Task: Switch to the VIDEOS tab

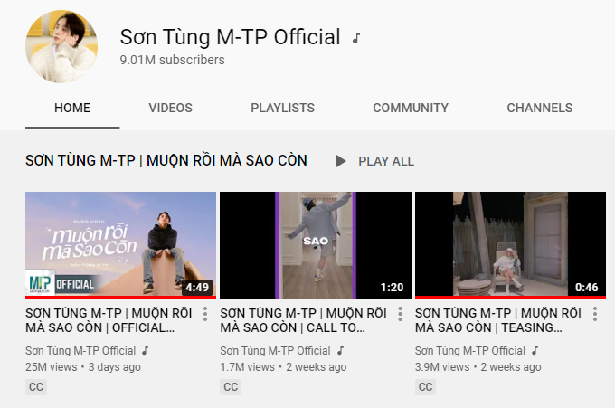Action: coord(170,108)
